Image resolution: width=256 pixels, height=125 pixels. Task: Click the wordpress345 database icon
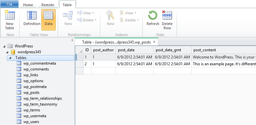click(13, 52)
